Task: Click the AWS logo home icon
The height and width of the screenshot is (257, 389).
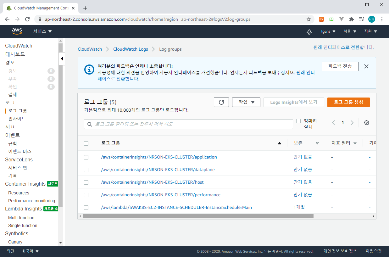Action: tap(17, 31)
